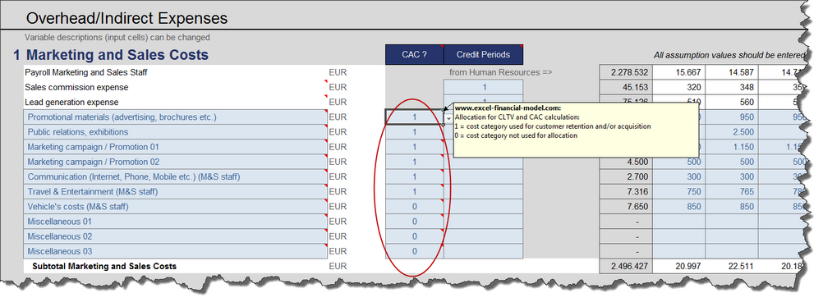The width and height of the screenshot is (823, 302).
Task: Edit Marketing campaign / Promotion 01 description
Action: pos(175,147)
